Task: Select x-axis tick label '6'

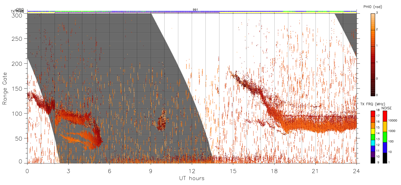Action: pyautogui.click(x=109, y=171)
